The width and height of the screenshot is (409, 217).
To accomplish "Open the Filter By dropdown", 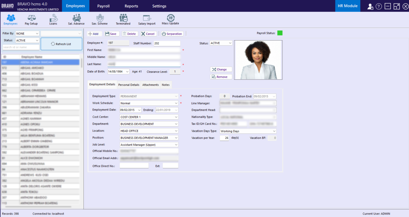I will coord(37,34).
